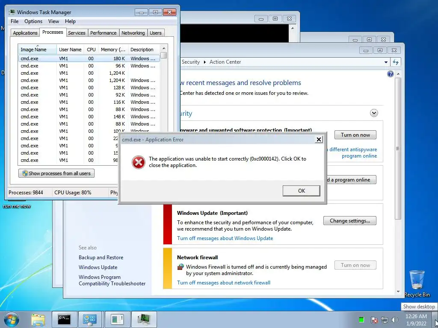This screenshot has width=438, height=328.
Task: Click Change settings for Windows Update
Action: pos(350,221)
